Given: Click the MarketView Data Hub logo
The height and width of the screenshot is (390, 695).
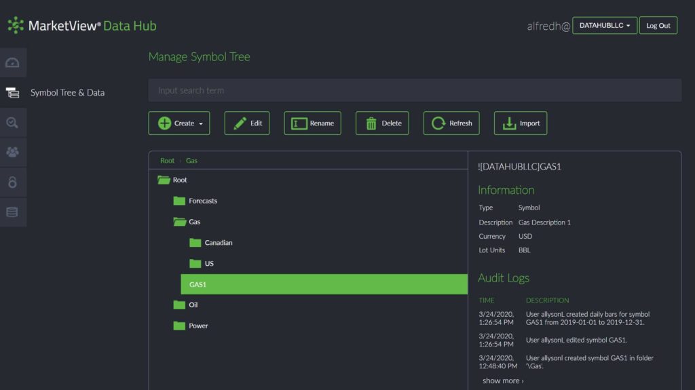Looking at the screenshot, I should pyautogui.click(x=81, y=26).
